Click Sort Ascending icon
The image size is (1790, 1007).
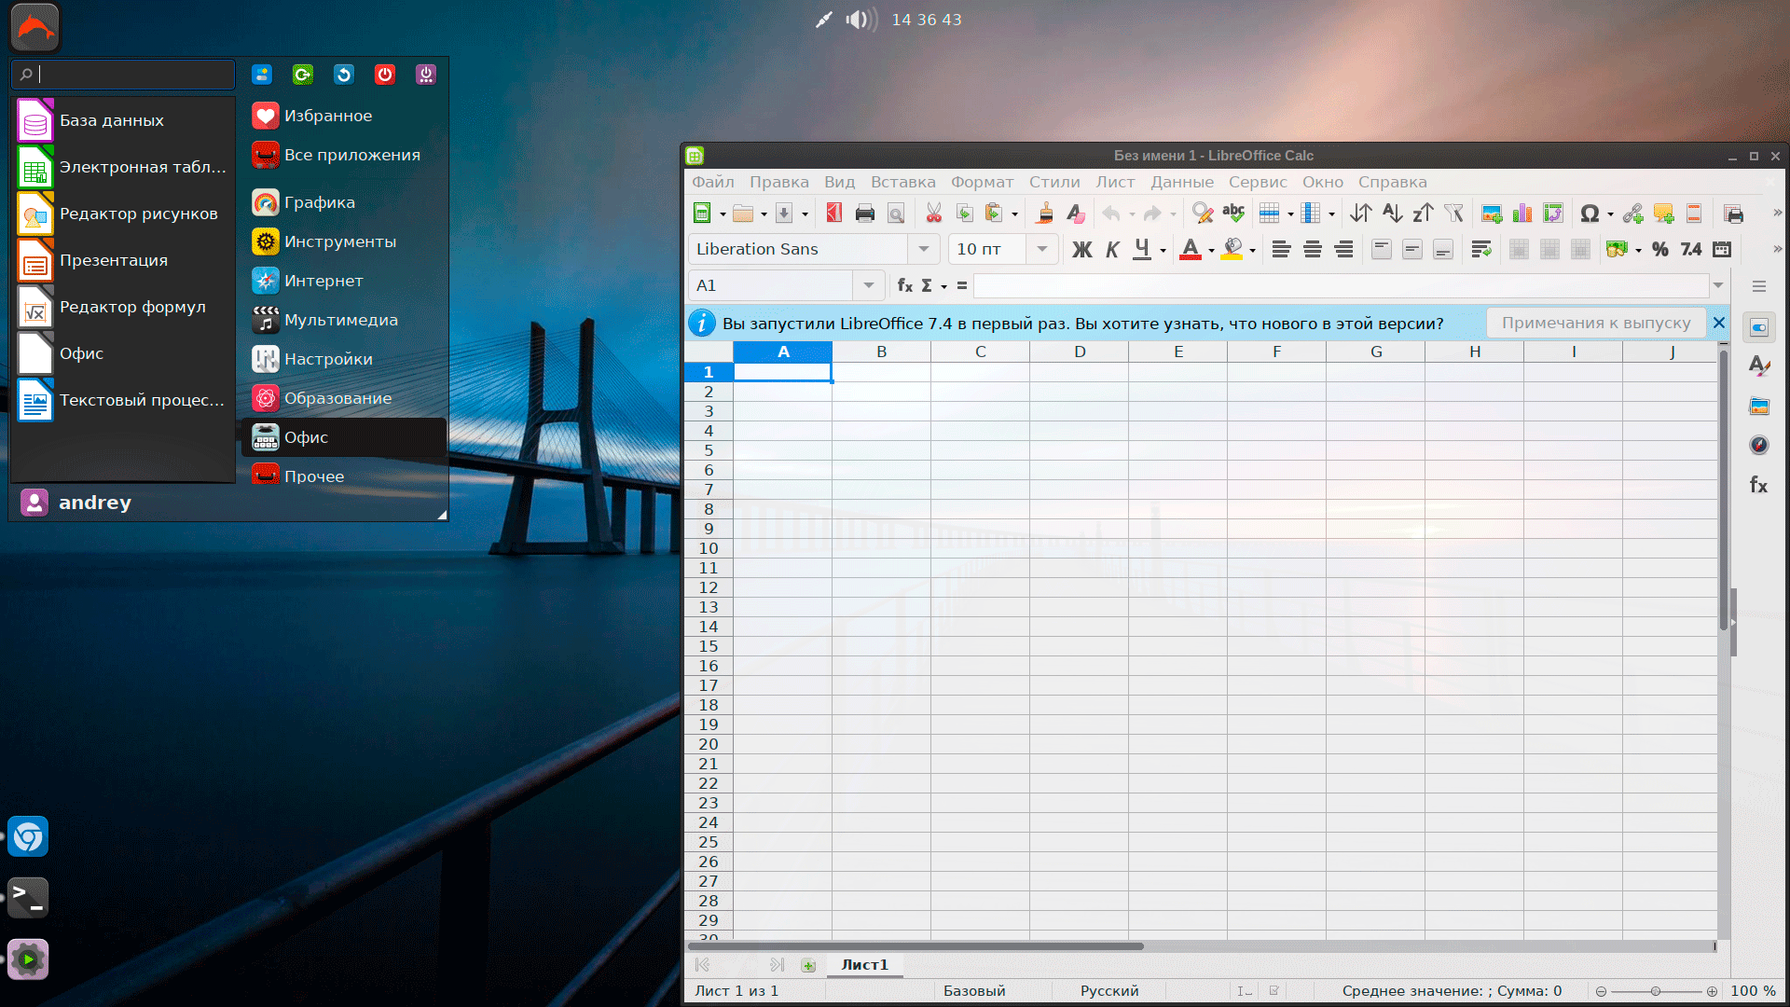click(1392, 214)
